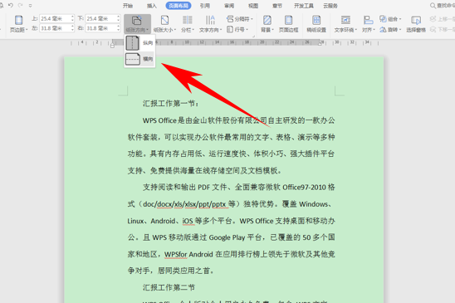Open the 纸张大小 paper size menu
This screenshot has height=303, width=455.
tap(164, 24)
